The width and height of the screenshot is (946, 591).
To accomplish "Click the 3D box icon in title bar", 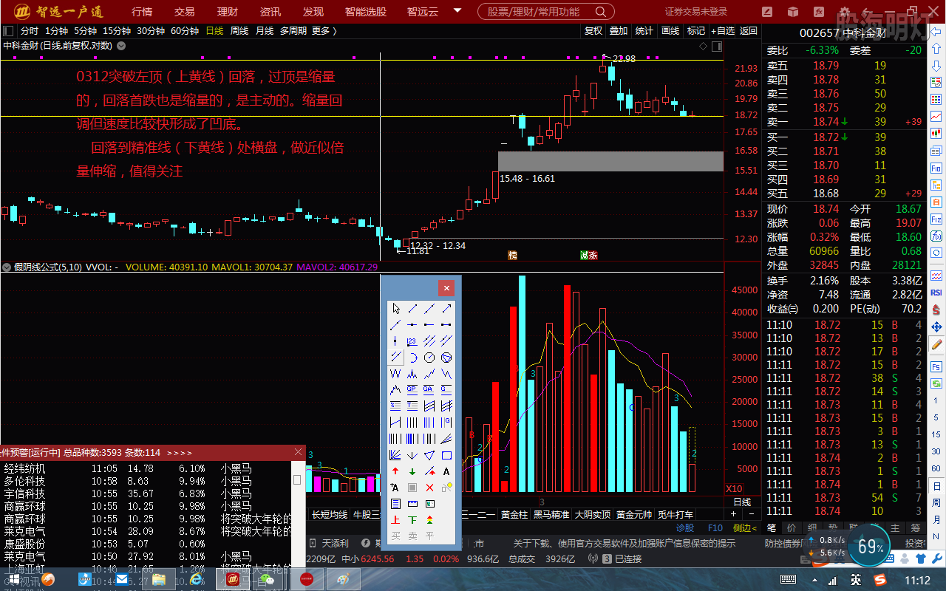I will (793, 12).
